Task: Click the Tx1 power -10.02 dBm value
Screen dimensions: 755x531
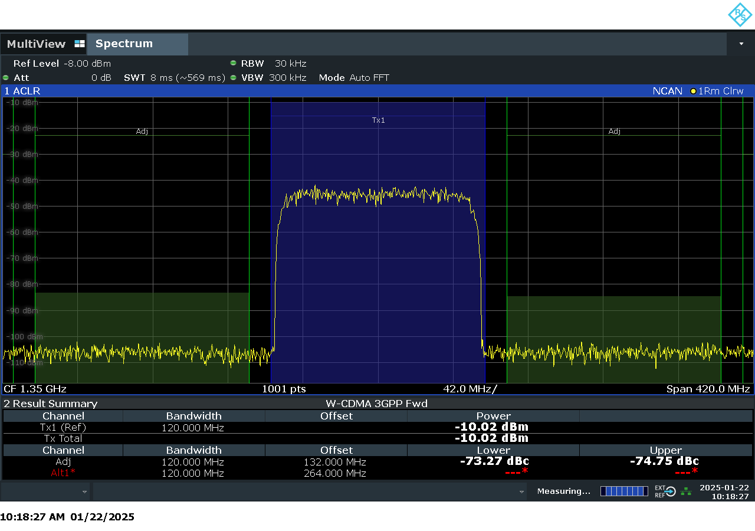Action: (x=491, y=427)
